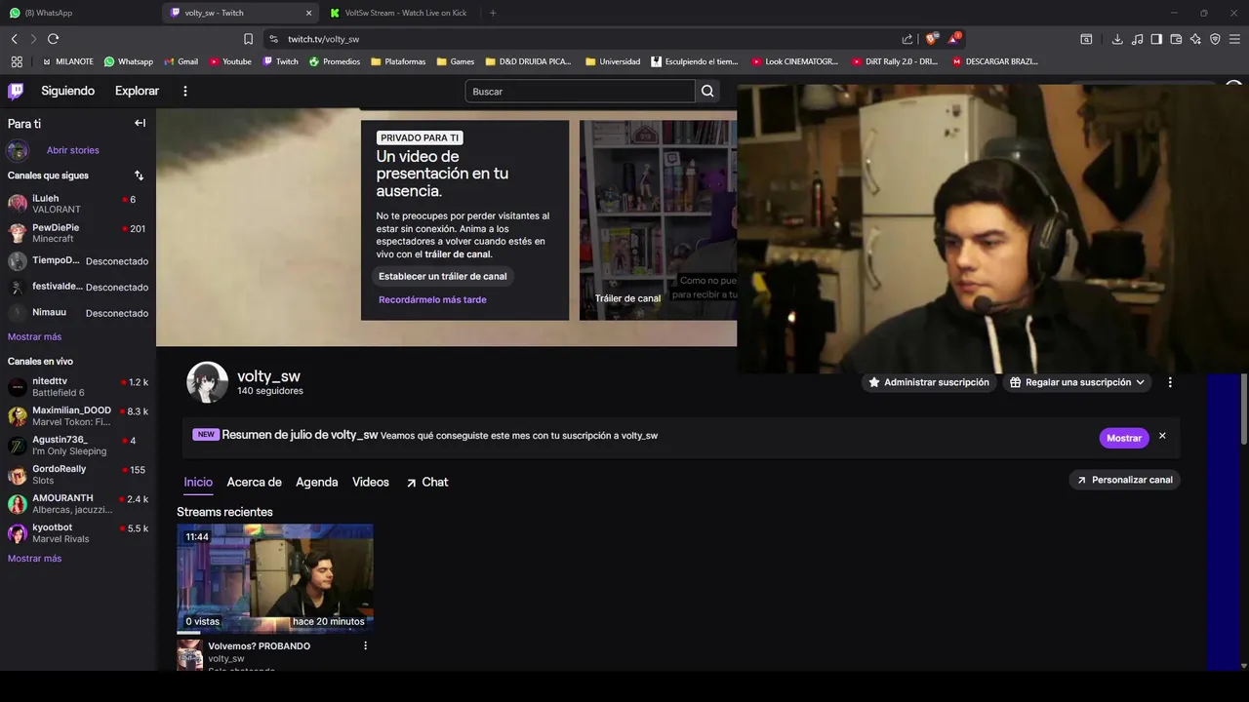The image size is (1249, 702).
Task: Open the Gmail bookmark
Action: [x=181, y=61]
